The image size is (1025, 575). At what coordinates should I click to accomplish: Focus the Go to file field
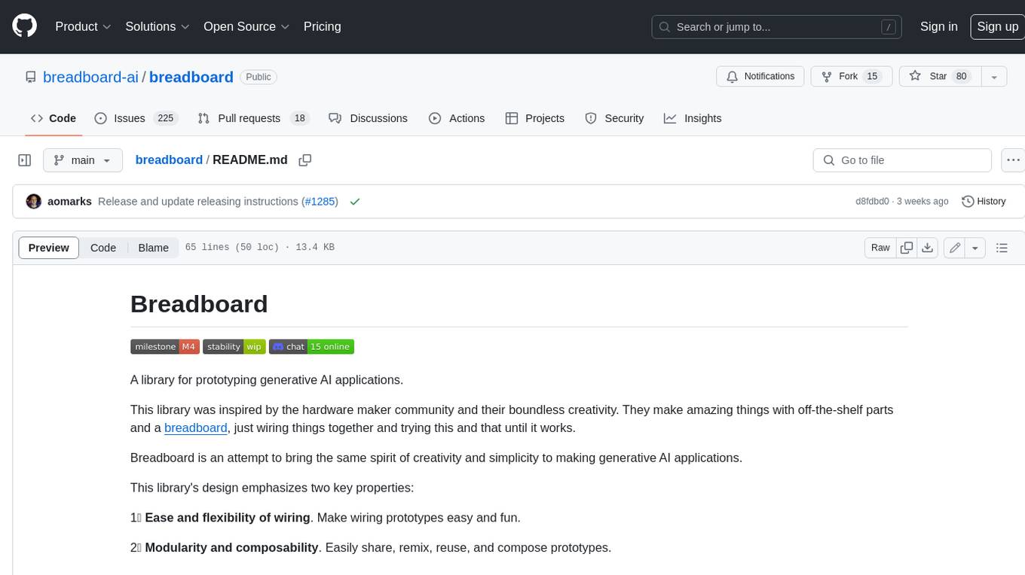click(902, 160)
